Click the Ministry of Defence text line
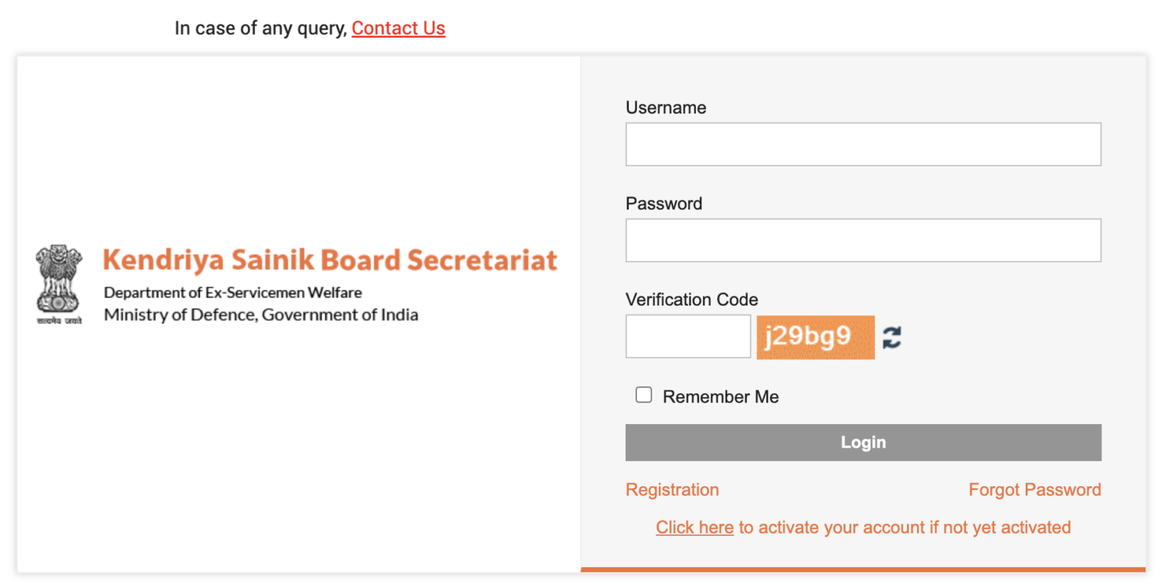 pos(261,315)
